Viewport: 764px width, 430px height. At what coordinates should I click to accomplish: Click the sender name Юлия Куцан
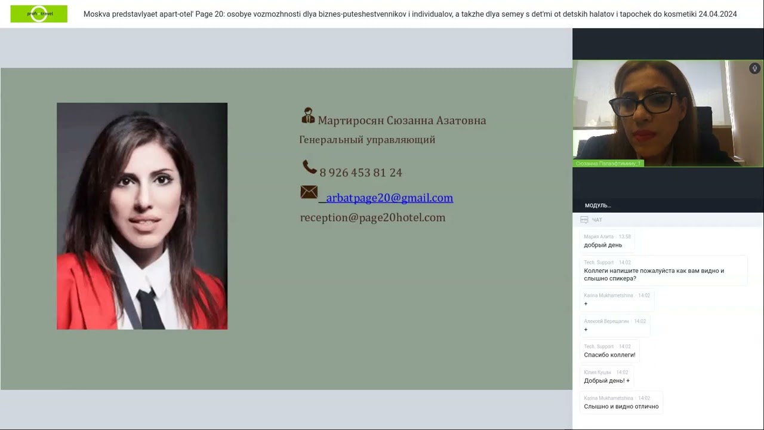coord(597,373)
